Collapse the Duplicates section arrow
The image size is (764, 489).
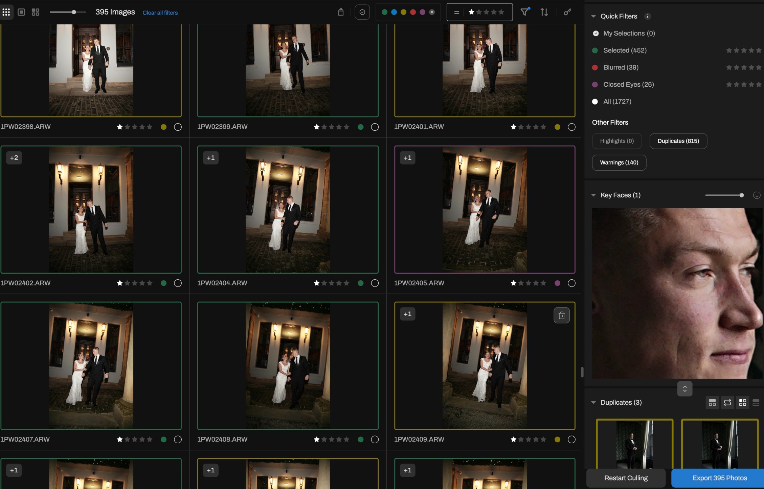(593, 402)
